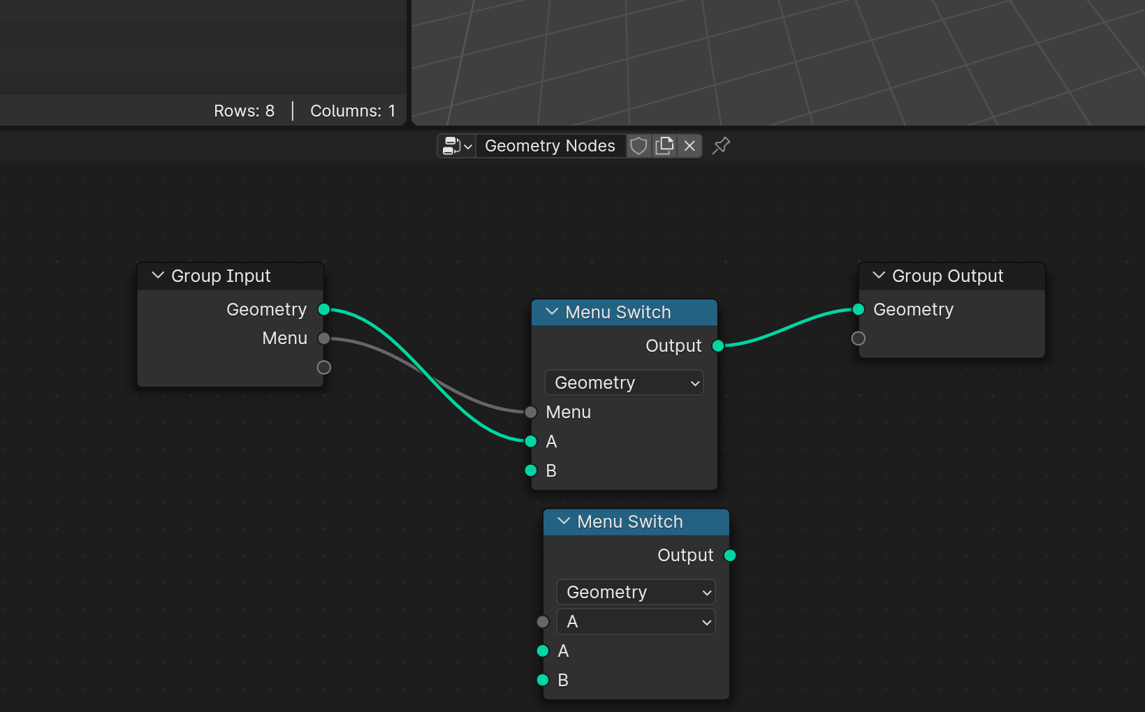1145x712 pixels.
Task: Select the Group Input node header
Action: pyautogui.click(x=231, y=276)
